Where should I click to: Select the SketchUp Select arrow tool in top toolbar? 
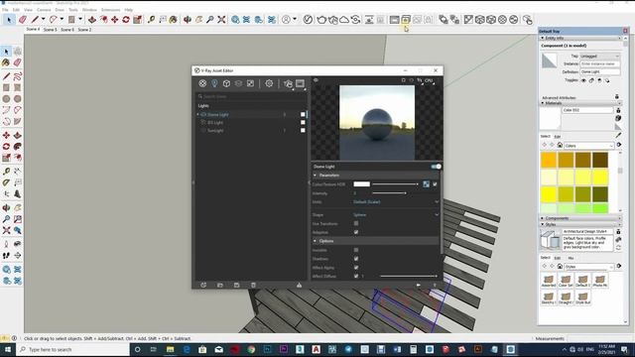tap(9, 20)
